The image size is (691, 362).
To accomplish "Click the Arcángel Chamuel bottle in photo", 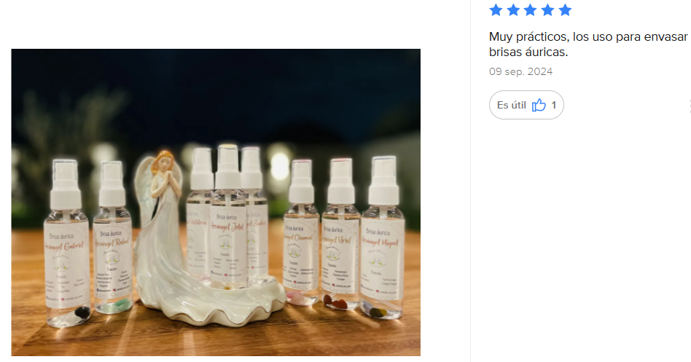I will (301, 232).
